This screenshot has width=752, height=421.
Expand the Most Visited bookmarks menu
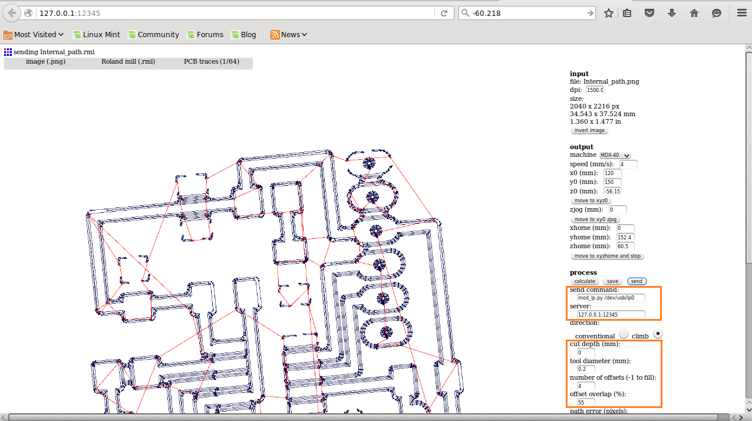35,35
